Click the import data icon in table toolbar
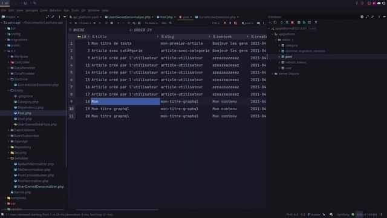Image resolution: width=387 pixels, height=218 pixels. click(x=230, y=23)
